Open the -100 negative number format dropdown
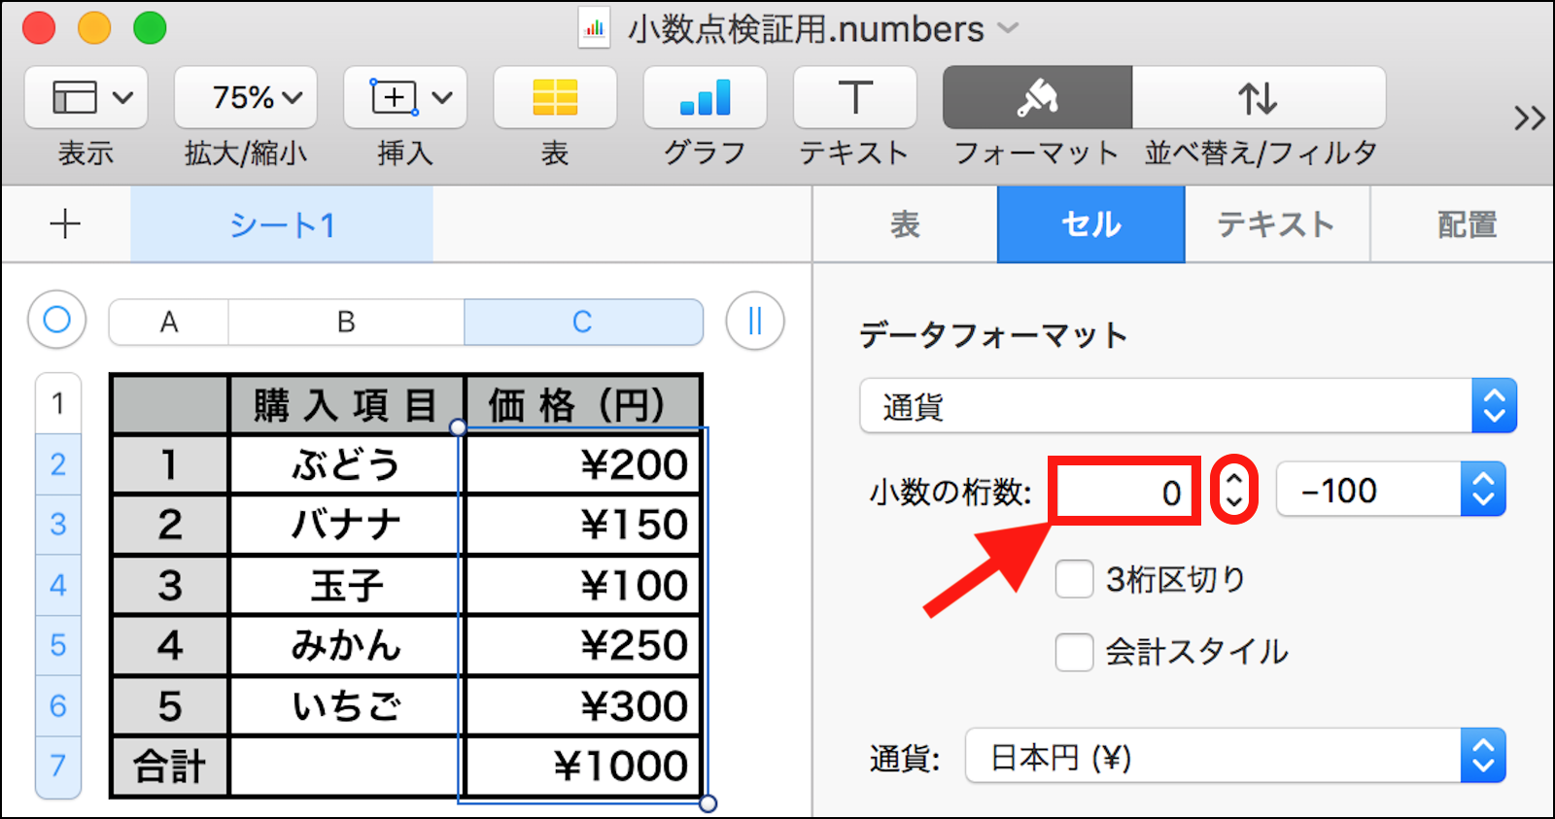This screenshot has height=819, width=1555. click(x=1391, y=490)
